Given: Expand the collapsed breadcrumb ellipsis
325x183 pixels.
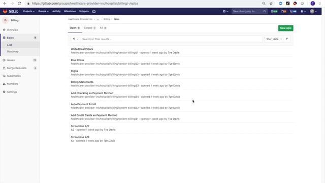Looking at the screenshot, I should click(98, 19).
